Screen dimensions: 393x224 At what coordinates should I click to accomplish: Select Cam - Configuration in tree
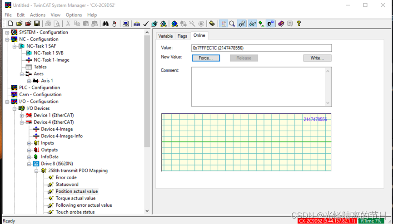click(40, 95)
